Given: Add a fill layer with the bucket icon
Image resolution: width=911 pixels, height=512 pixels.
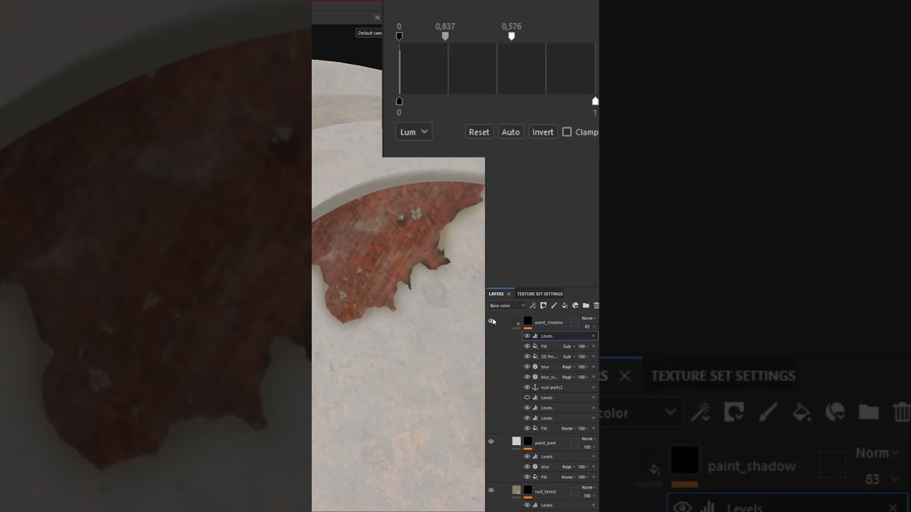Looking at the screenshot, I should [565, 306].
